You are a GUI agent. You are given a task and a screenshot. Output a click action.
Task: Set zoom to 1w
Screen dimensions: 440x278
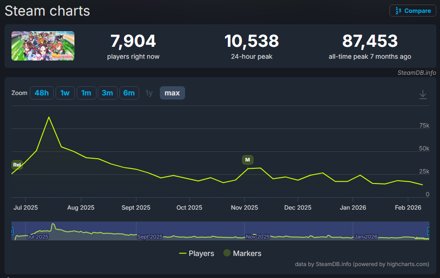[65, 93]
